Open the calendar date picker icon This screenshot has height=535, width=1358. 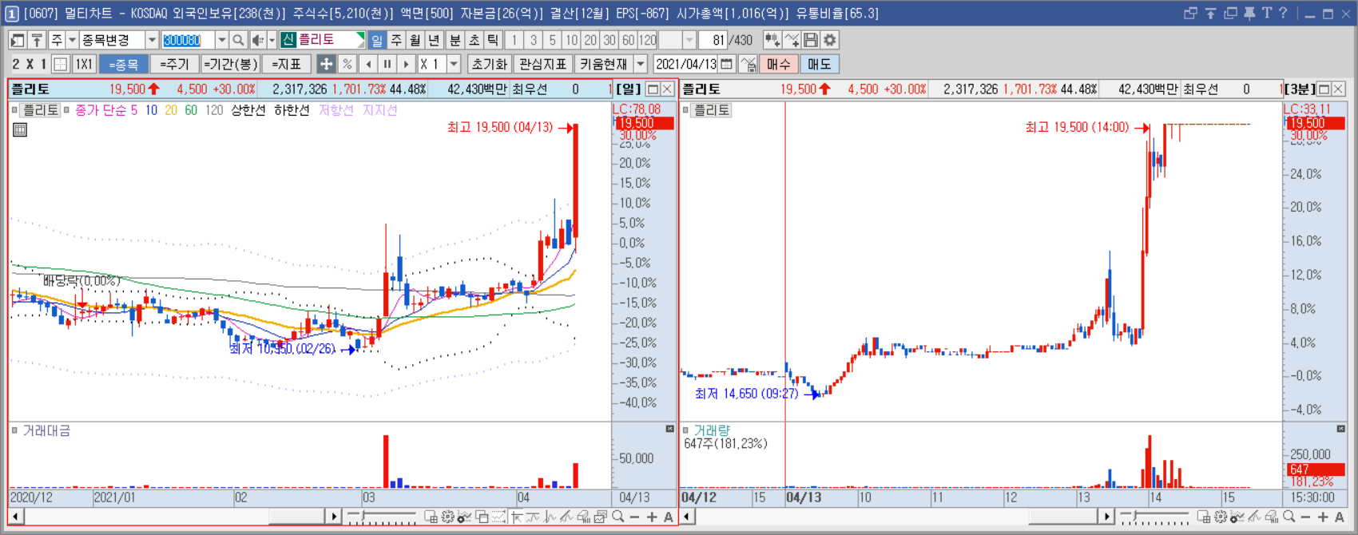[726, 64]
